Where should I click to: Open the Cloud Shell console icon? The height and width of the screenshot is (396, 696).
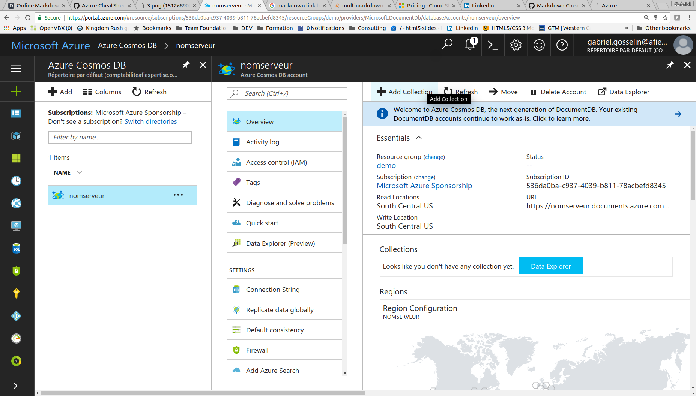pos(493,45)
